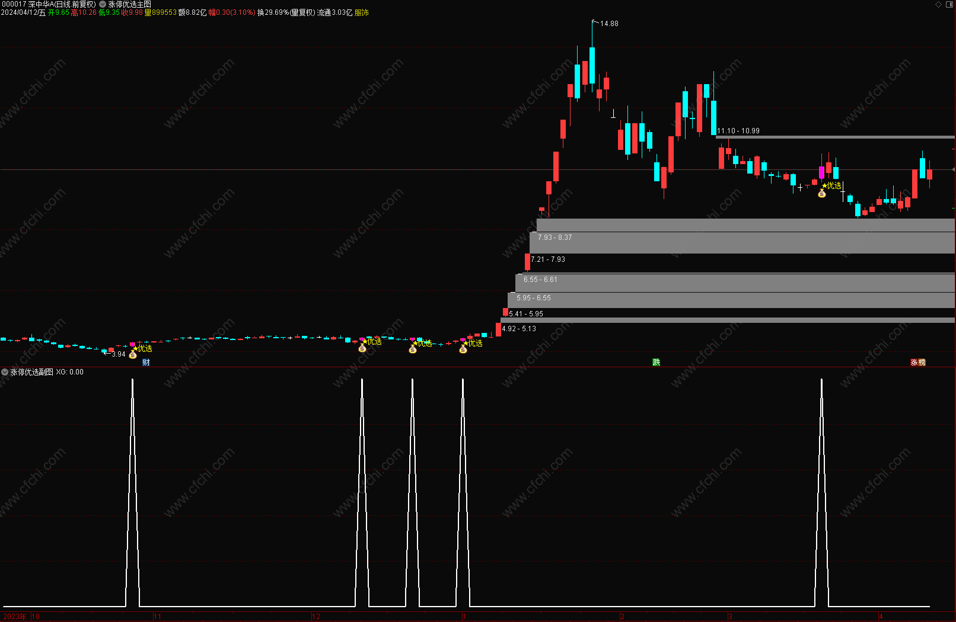Select month 11 on the time axis
956x622 pixels.
click(x=157, y=617)
